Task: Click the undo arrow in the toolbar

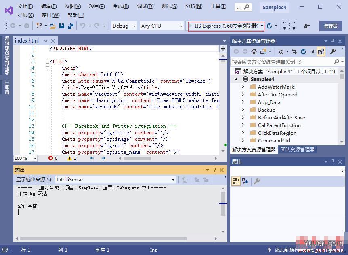Action: click(x=83, y=26)
